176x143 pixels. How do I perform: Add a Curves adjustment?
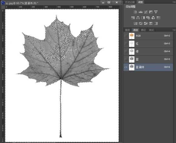coord(146,12)
